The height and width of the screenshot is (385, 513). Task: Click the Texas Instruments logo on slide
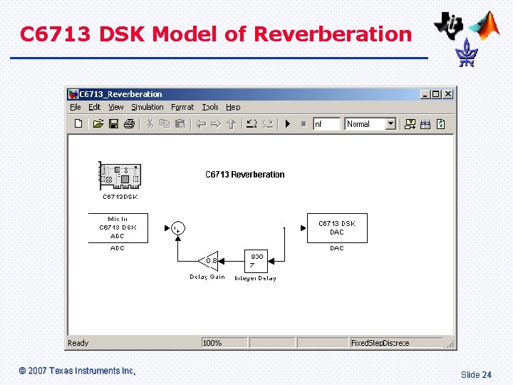pos(449,26)
